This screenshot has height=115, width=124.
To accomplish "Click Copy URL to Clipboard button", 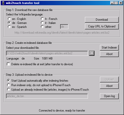I will coord(102,26).
